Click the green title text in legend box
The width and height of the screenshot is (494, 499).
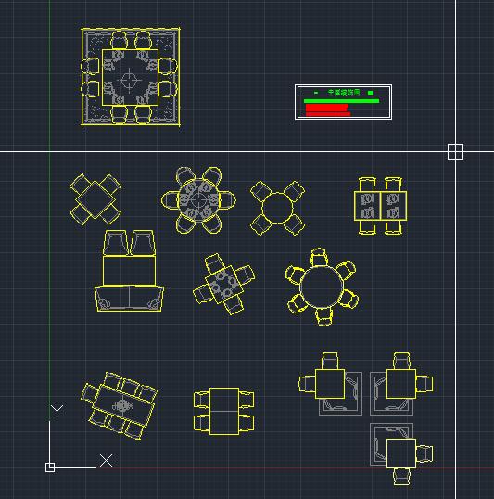[x=344, y=92]
